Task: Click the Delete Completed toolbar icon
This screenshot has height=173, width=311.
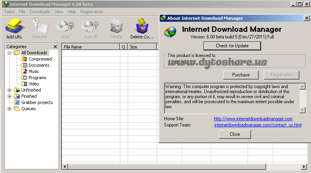Action: pyautogui.click(x=142, y=26)
